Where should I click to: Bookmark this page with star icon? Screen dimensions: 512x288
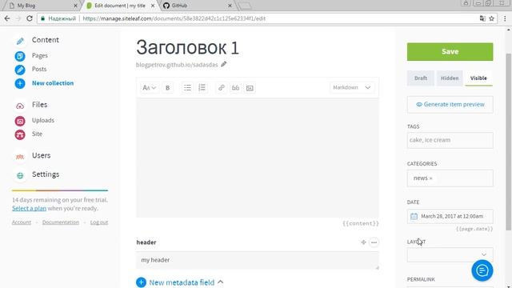point(491,18)
